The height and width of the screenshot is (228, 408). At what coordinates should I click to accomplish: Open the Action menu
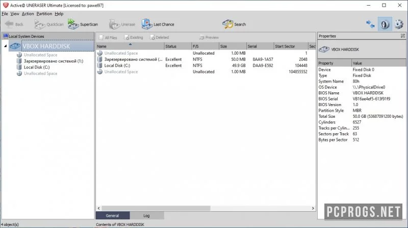tap(28, 14)
